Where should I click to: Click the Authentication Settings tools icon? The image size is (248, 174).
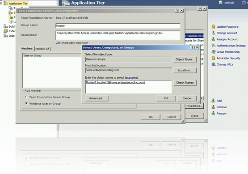pyautogui.click(x=213, y=46)
